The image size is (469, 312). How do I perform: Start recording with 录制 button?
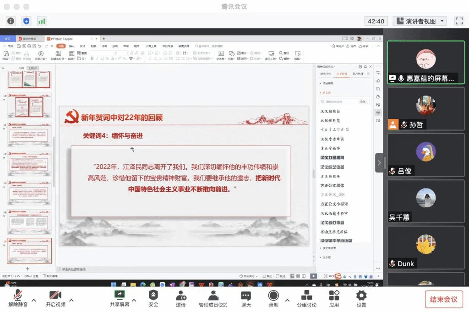coord(273,295)
